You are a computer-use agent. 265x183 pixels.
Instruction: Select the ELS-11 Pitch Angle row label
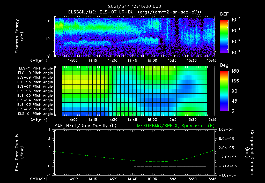[x=36, y=68]
